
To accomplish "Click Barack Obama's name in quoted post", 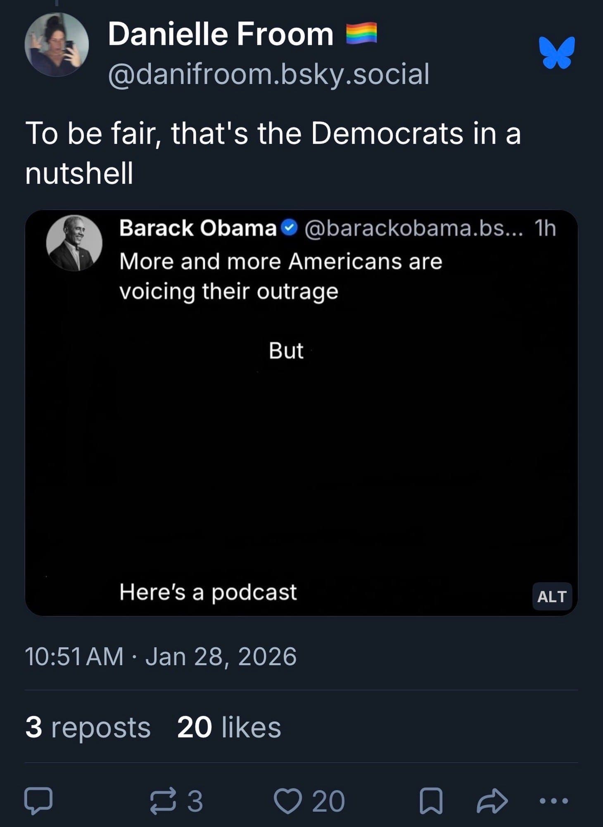I will click(x=198, y=228).
